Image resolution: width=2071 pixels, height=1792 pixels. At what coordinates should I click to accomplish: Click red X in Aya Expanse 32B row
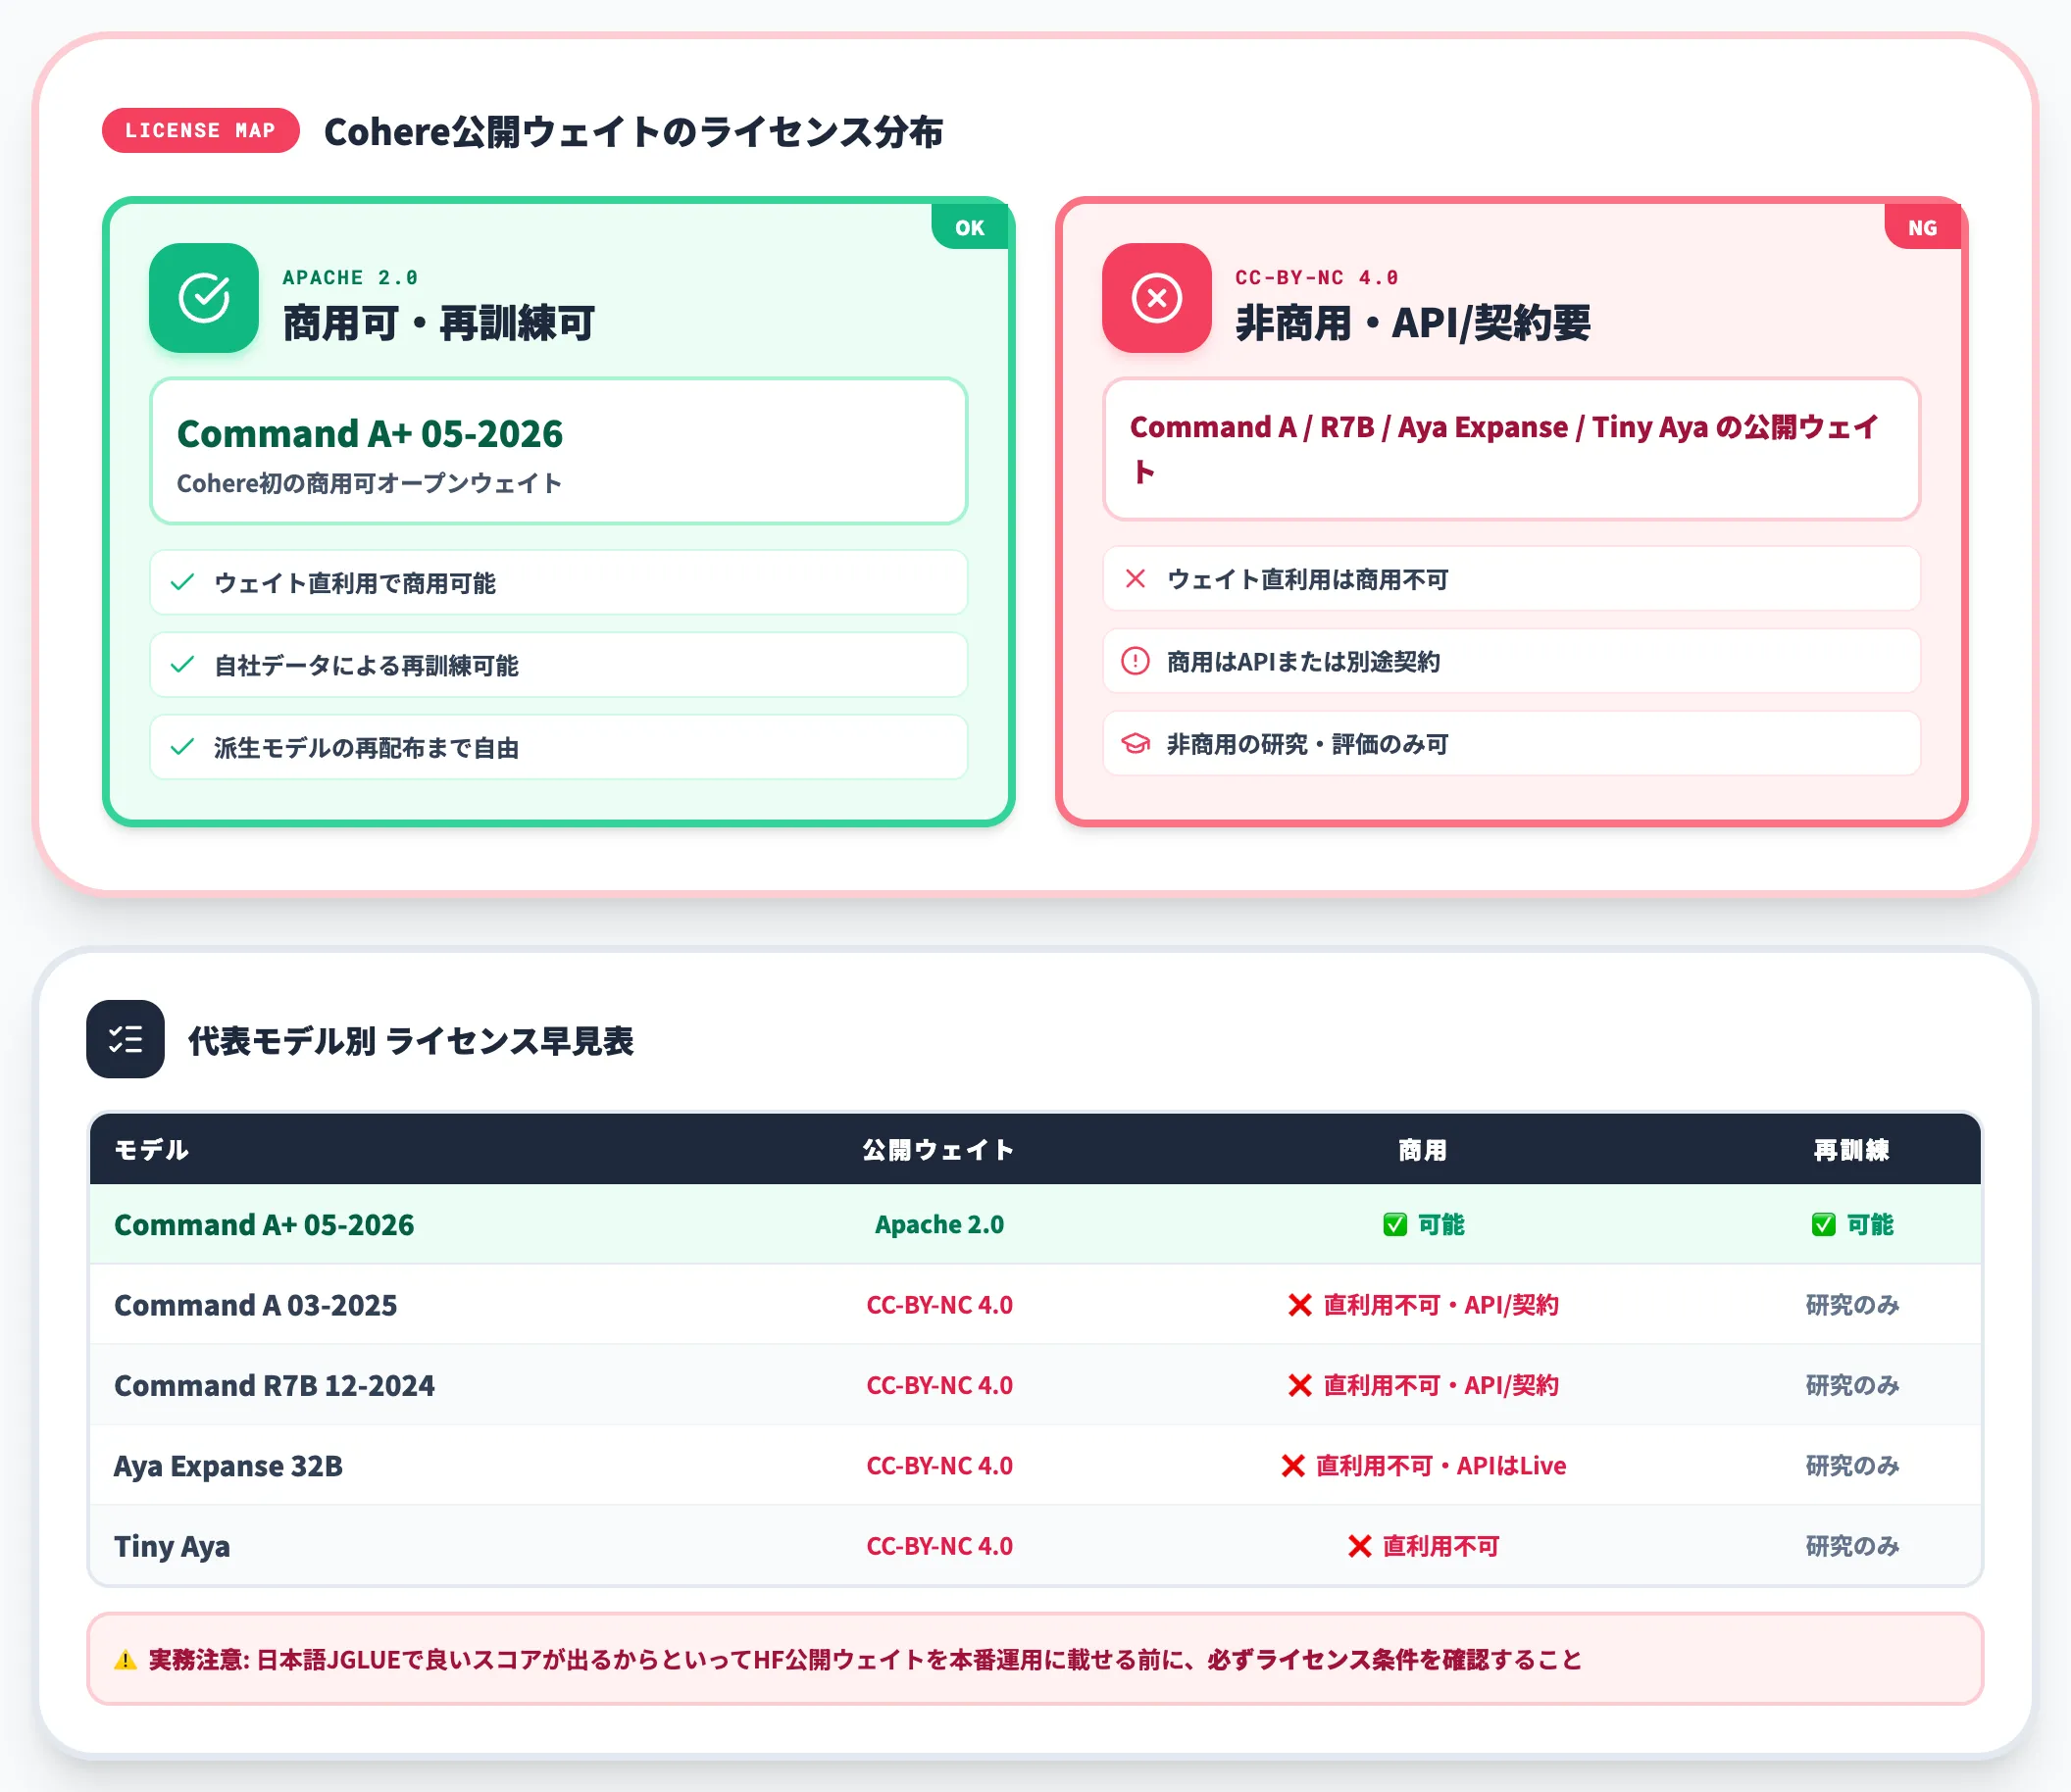(1292, 1465)
